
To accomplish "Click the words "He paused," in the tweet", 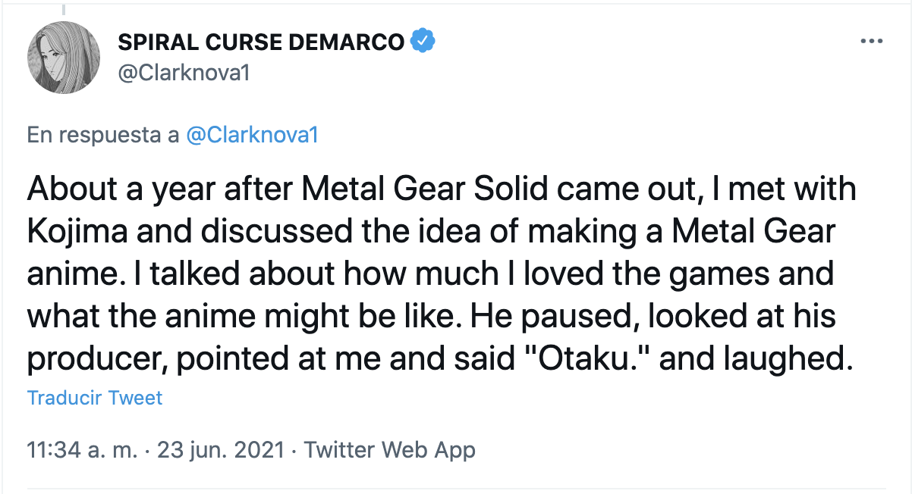I will [548, 316].
